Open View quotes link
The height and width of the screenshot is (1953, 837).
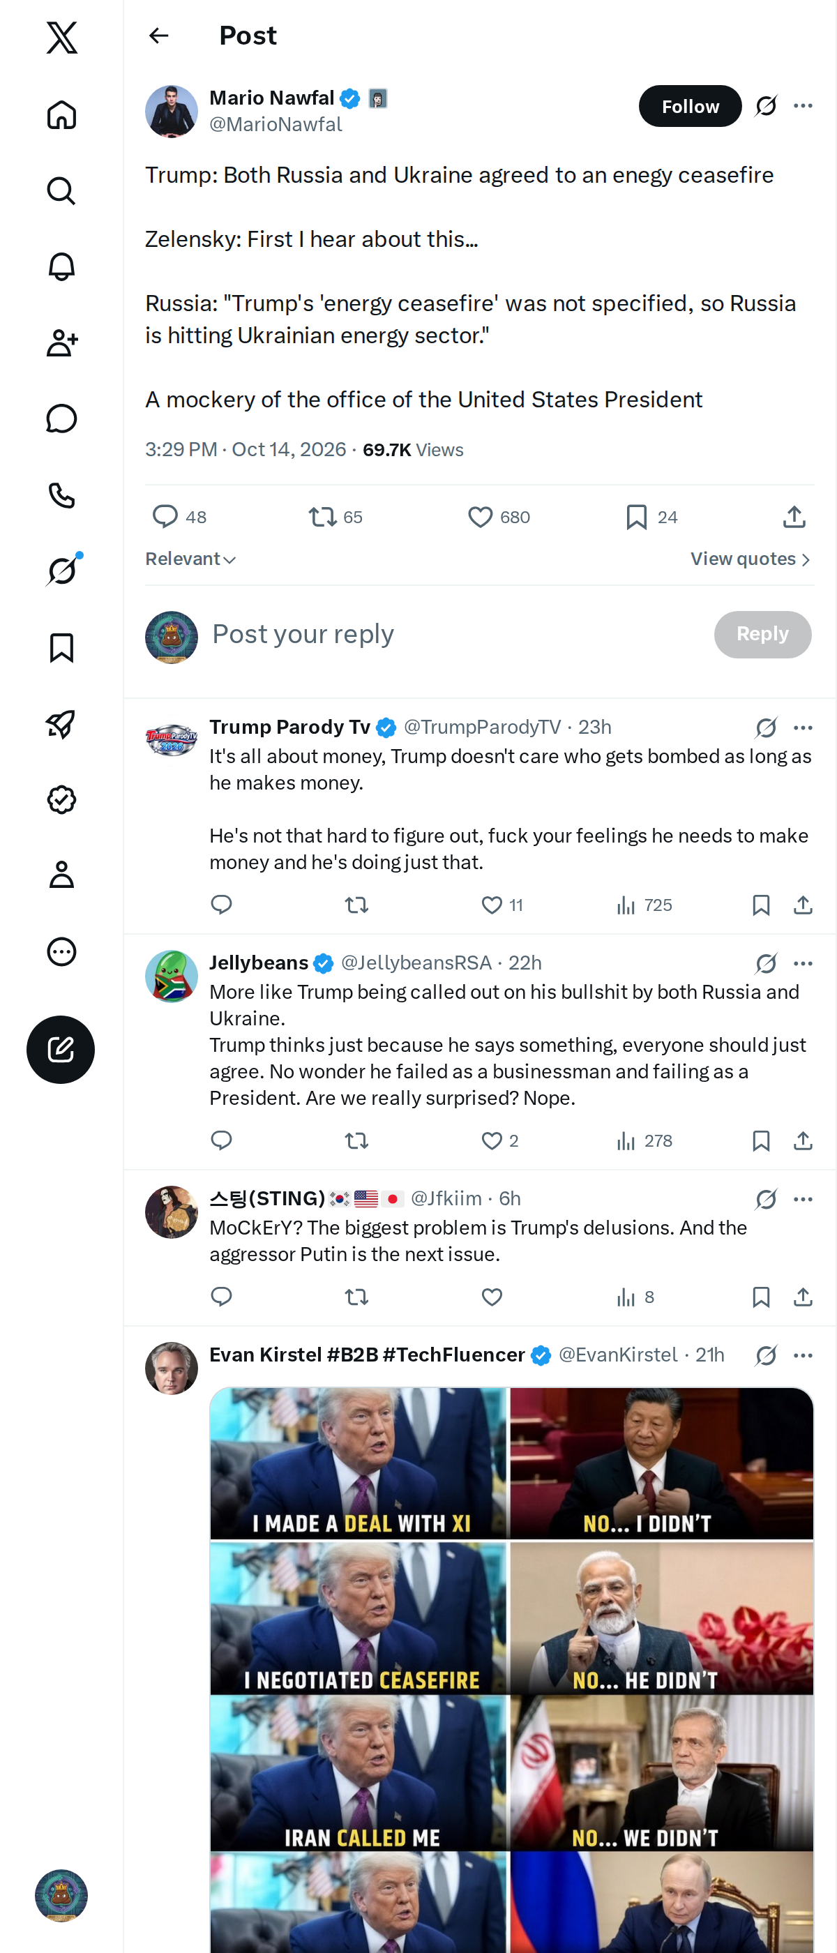751,559
